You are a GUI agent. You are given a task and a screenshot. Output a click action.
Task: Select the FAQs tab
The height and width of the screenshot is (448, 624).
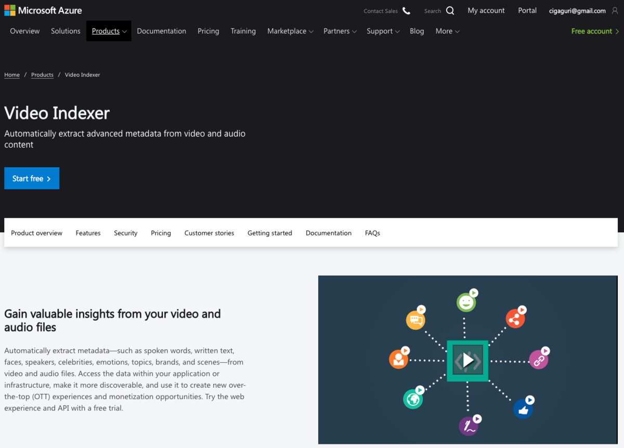click(372, 233)
